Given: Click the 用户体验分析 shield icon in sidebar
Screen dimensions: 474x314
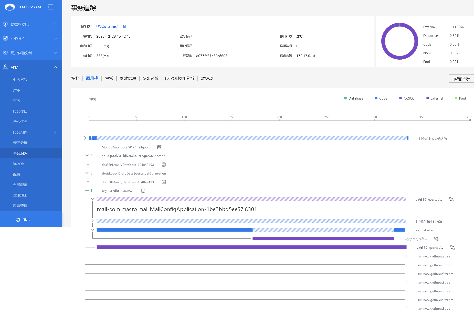Looking at the screenshot, I should (x=5, y=53).
